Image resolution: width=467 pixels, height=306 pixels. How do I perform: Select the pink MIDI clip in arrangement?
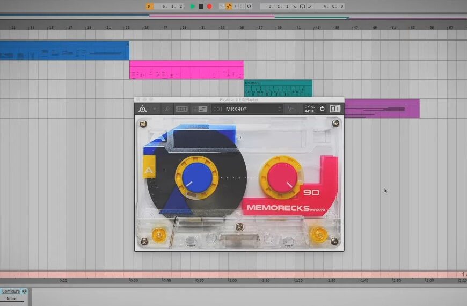(x=186, y=69)
